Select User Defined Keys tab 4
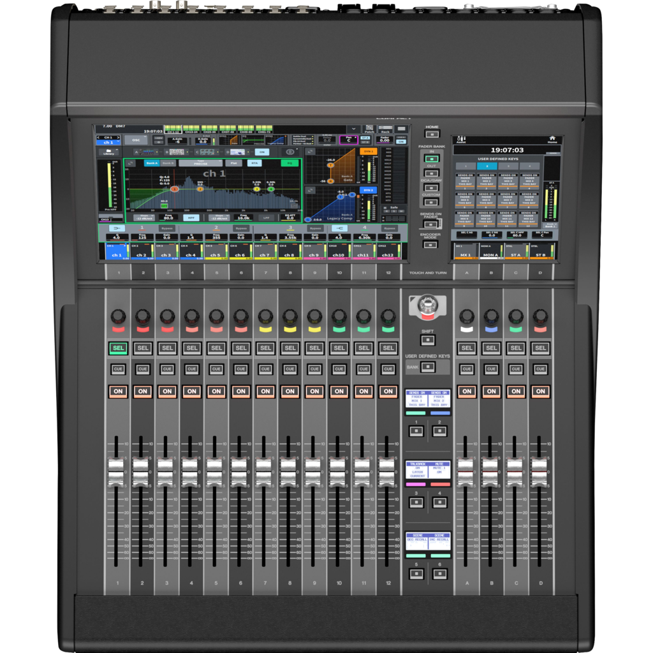Viewport: 653px width, 653px height. pyautogui.click(x=529, y=166)
